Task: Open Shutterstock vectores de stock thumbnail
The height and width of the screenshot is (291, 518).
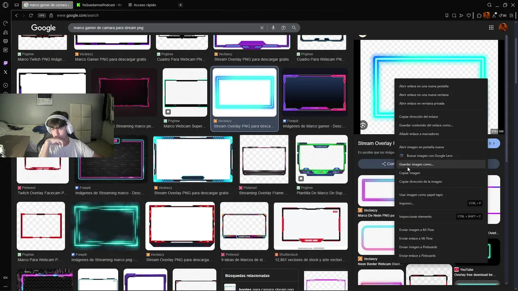Action: tap(311, 226)
